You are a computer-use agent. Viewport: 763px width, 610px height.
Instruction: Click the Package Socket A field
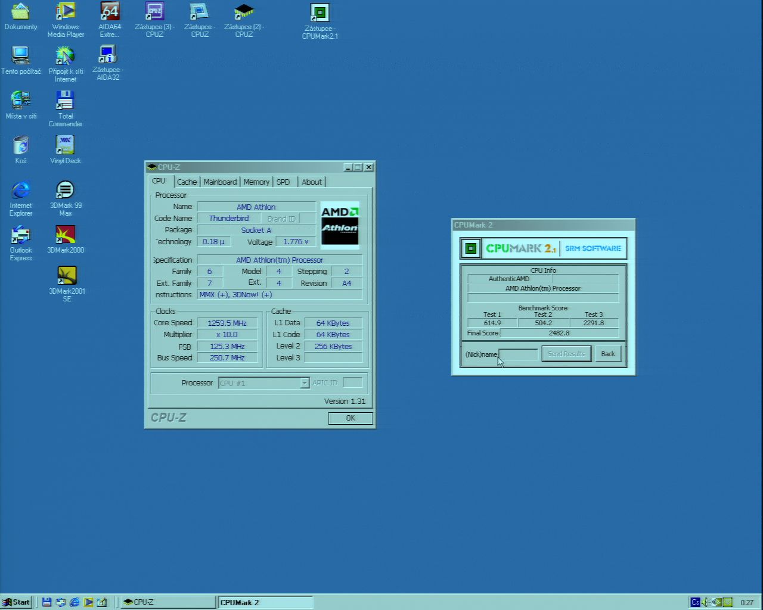point(256,230)
